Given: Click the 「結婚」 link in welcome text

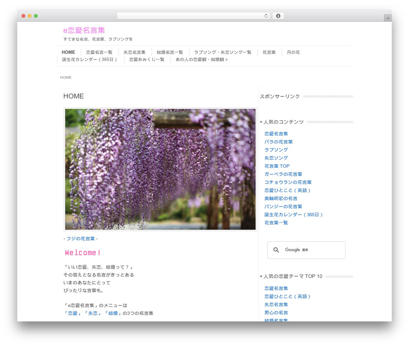Looking at the screenshot, I should [x=113, y=313].
